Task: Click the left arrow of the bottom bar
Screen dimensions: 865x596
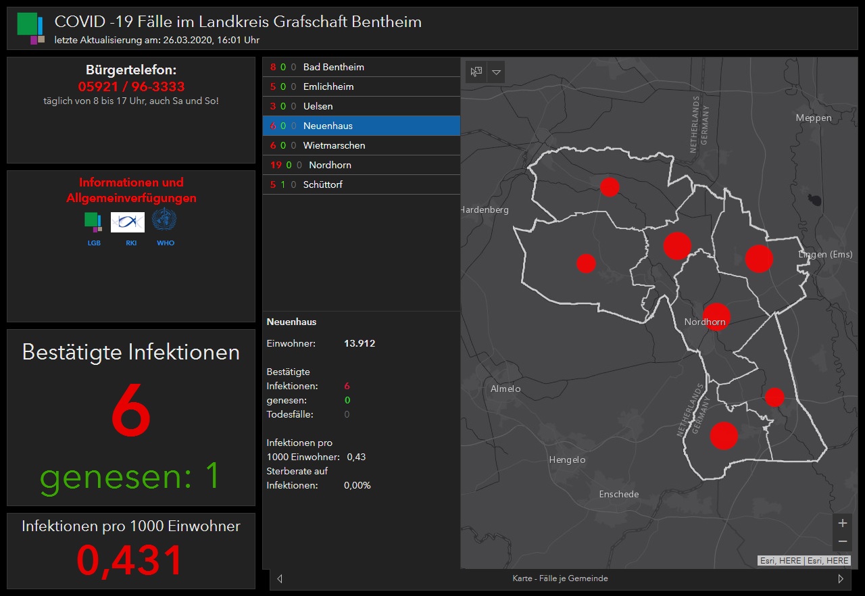Action: [x=279, y=578]
